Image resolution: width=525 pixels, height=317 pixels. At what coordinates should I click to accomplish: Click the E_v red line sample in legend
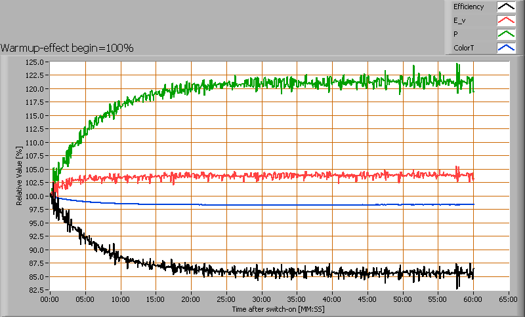505,20
